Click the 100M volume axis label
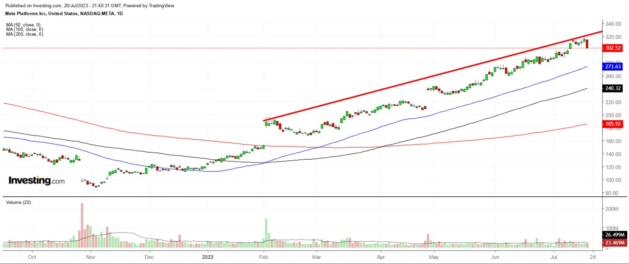 point(612,228)
